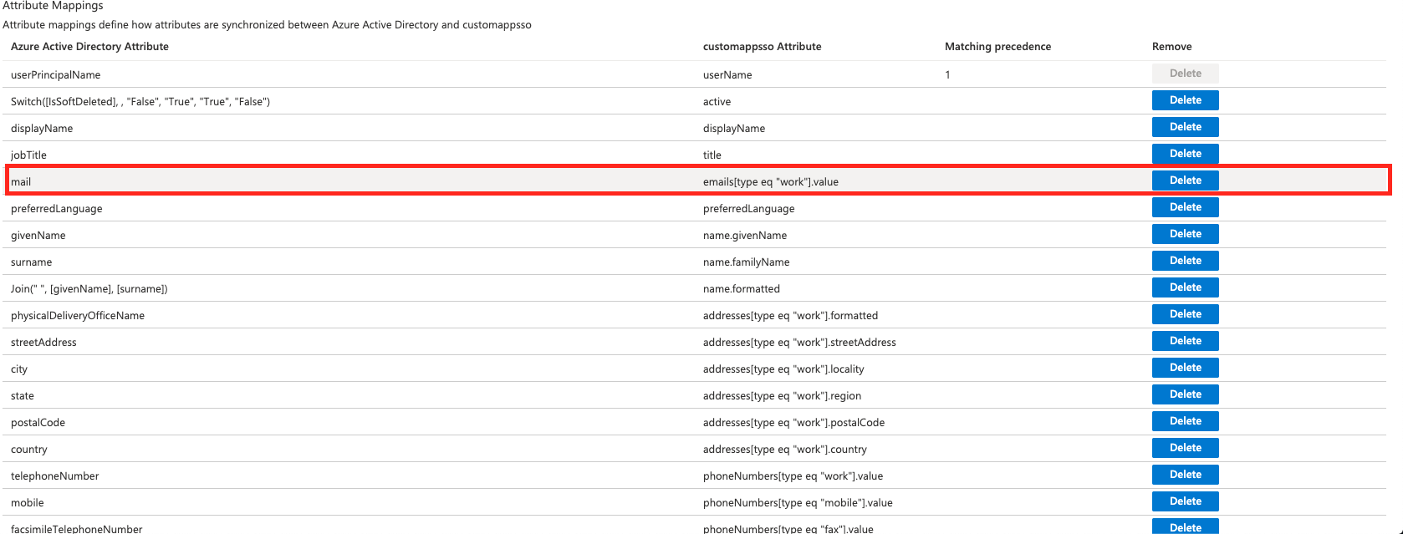Delete the streetAddress mapping

[1185, 341]
